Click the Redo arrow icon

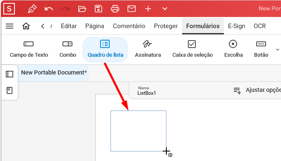click(65, 9)
